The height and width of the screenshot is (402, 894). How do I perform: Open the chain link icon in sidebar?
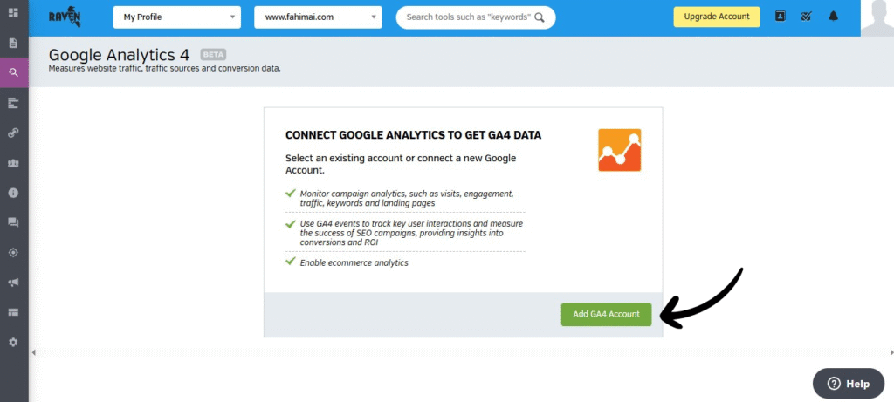(x=13, y=133)
